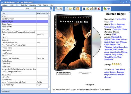Click the Michael Caine actor link
This screenshot has width=131, height=94.
(110, 39)
